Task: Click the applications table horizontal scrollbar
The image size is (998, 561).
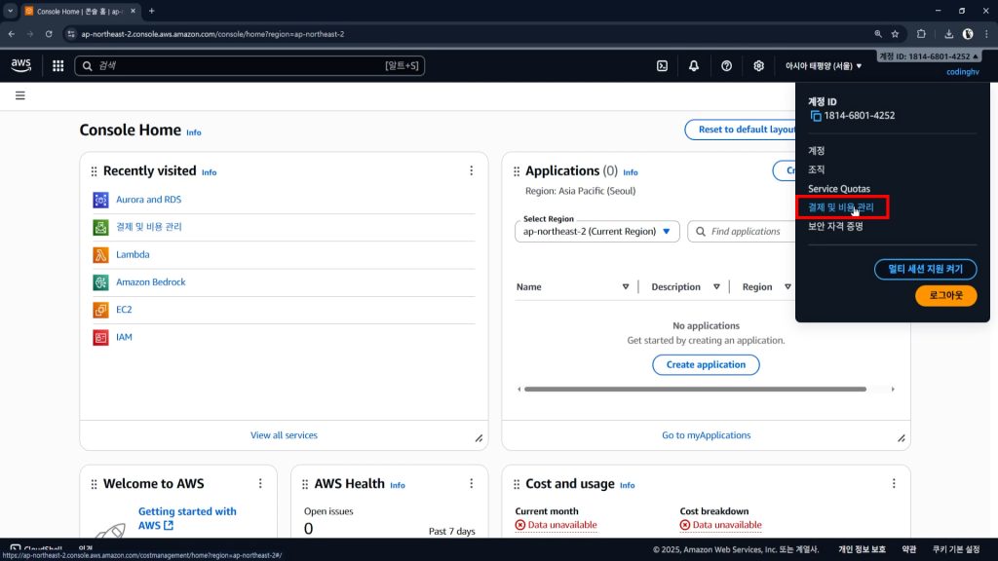Action: [x=695, y=389]
